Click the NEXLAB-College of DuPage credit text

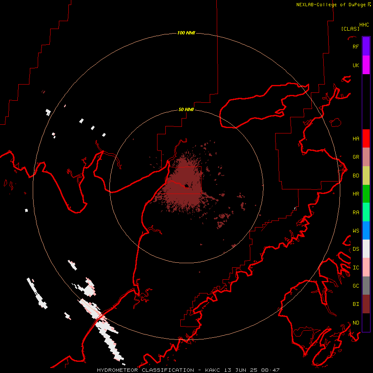[331, 5]
